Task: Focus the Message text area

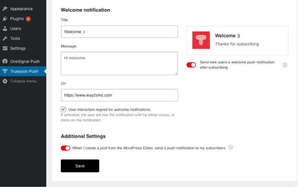Action: (119, 63)
